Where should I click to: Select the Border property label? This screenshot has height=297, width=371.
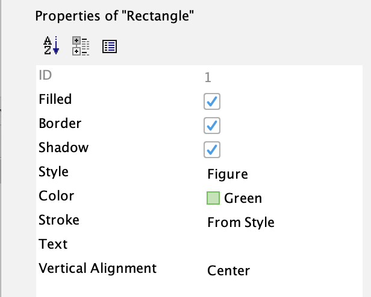tap(60, 123)
